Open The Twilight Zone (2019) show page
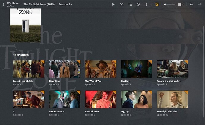Screen dimensions: 205x125 pos(39,4)
